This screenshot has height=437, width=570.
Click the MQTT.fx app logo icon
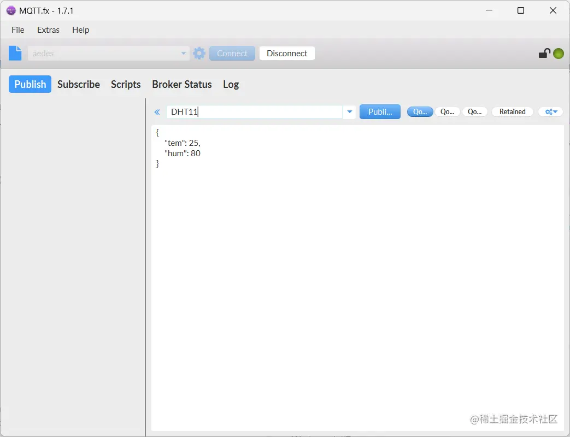[11, 10]
